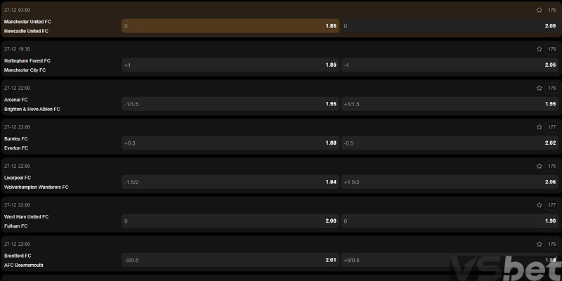
Task: Mark Arsenal vs Brighton match as favorite
Action: tap(539, 89)
